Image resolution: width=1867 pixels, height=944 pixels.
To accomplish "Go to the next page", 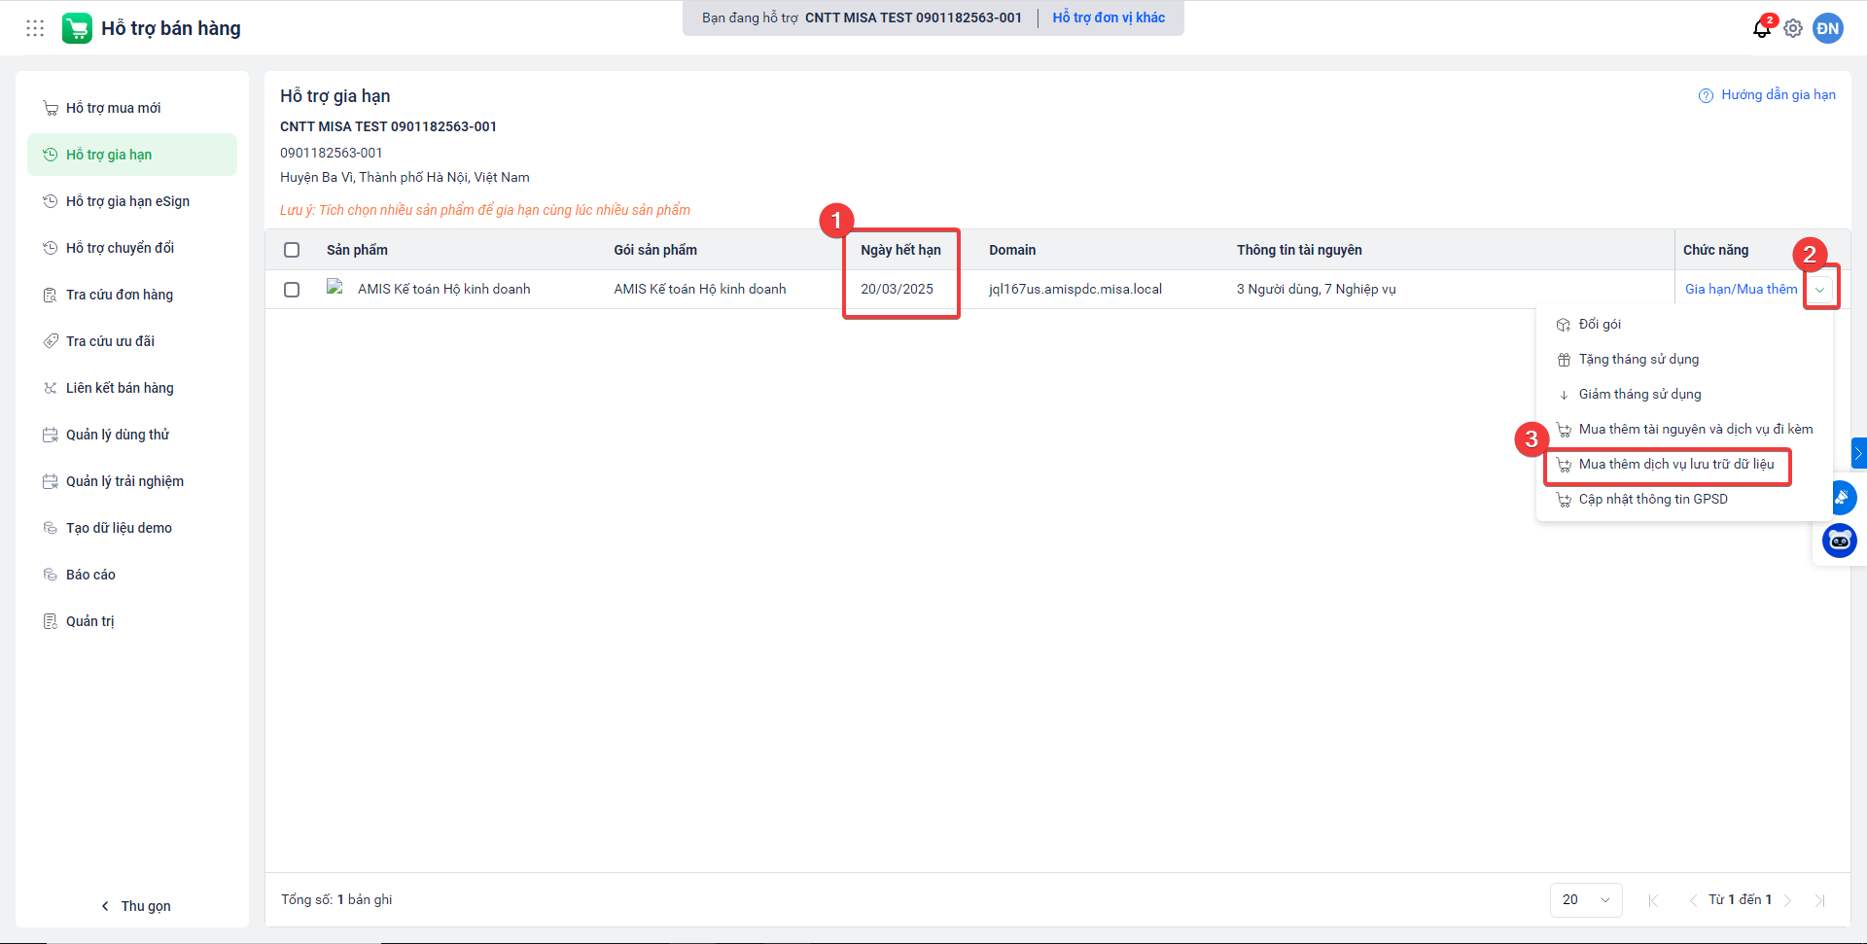I will 1787,900.
